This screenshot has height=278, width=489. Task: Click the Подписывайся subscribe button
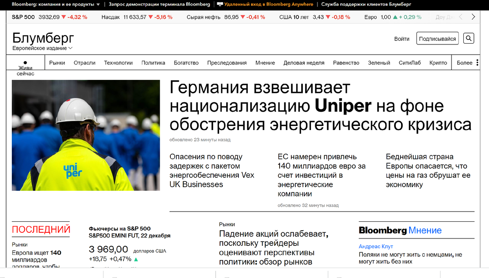[x=438, y=39]
